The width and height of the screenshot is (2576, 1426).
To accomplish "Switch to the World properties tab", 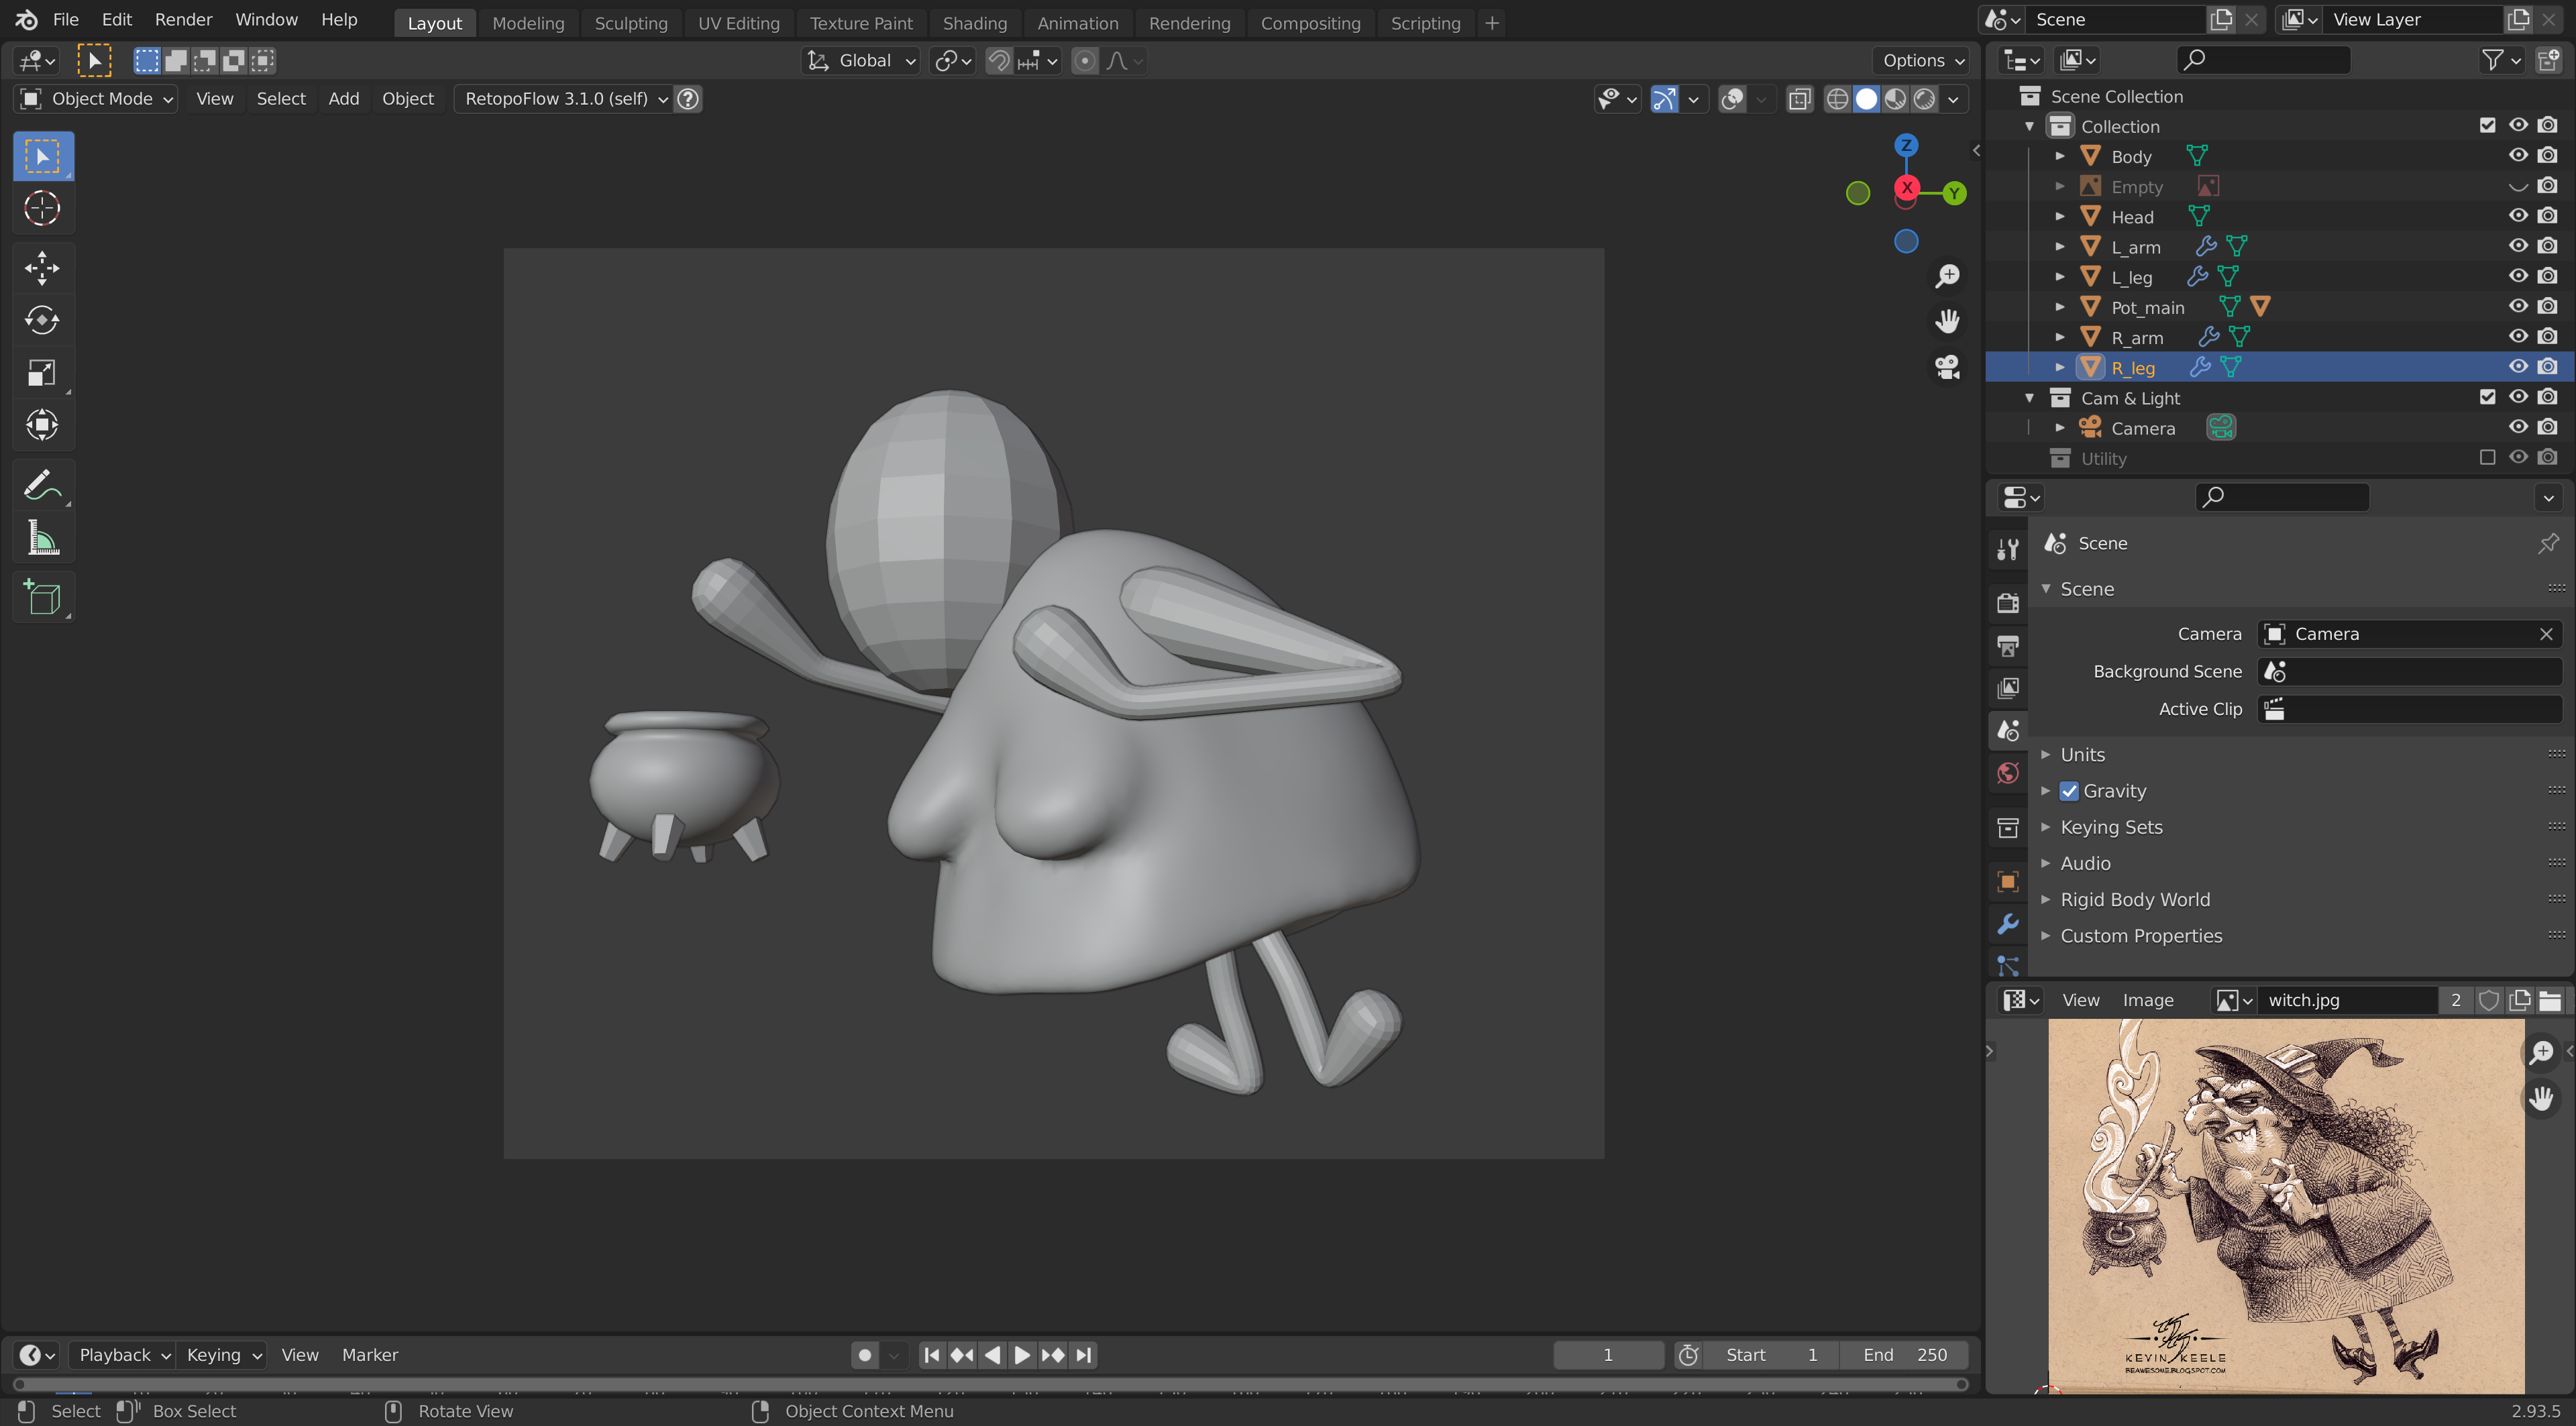I will (x=2008, y=773).
